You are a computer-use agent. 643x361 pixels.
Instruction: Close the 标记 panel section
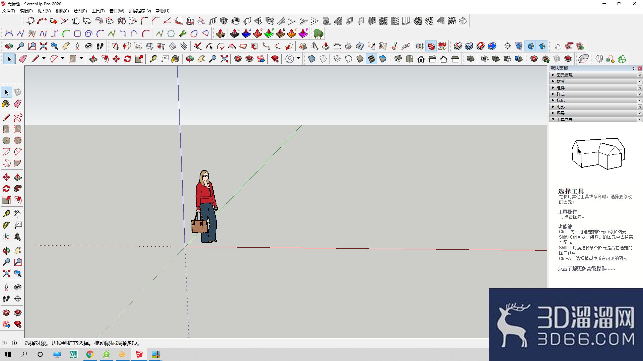(x=640, y=100)
